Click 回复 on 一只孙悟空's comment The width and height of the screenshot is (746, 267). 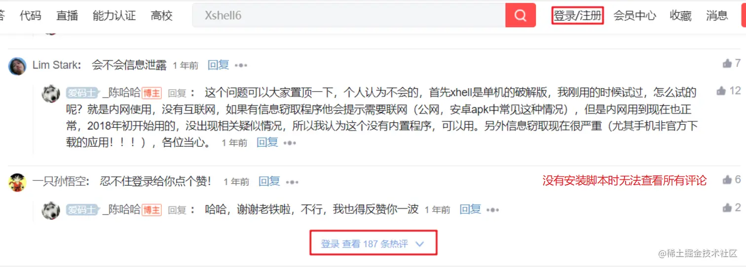click(269, 181)
